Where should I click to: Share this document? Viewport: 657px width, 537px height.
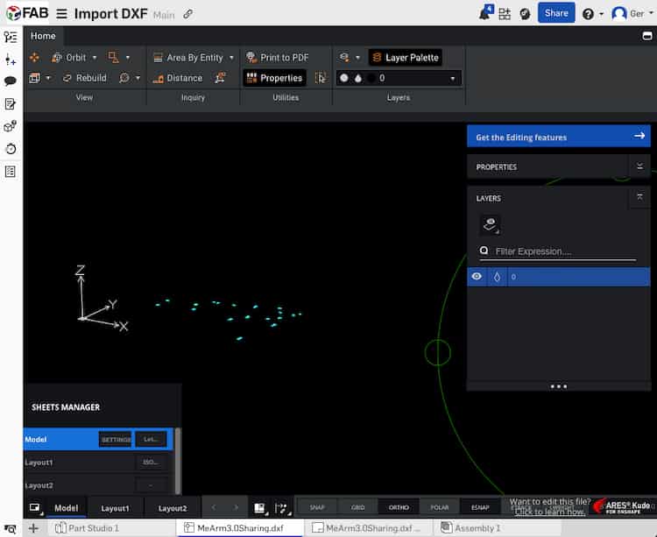[556, 13]
